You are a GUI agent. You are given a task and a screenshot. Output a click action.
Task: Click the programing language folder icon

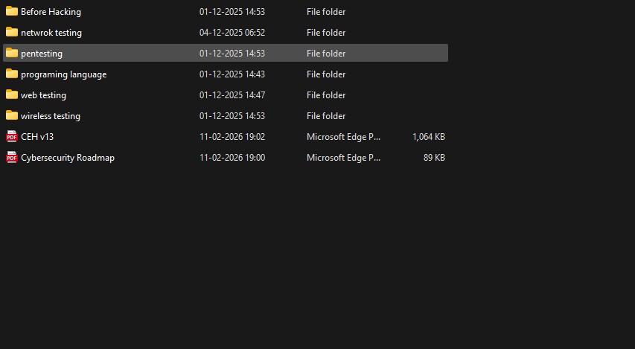coord(12,74)
